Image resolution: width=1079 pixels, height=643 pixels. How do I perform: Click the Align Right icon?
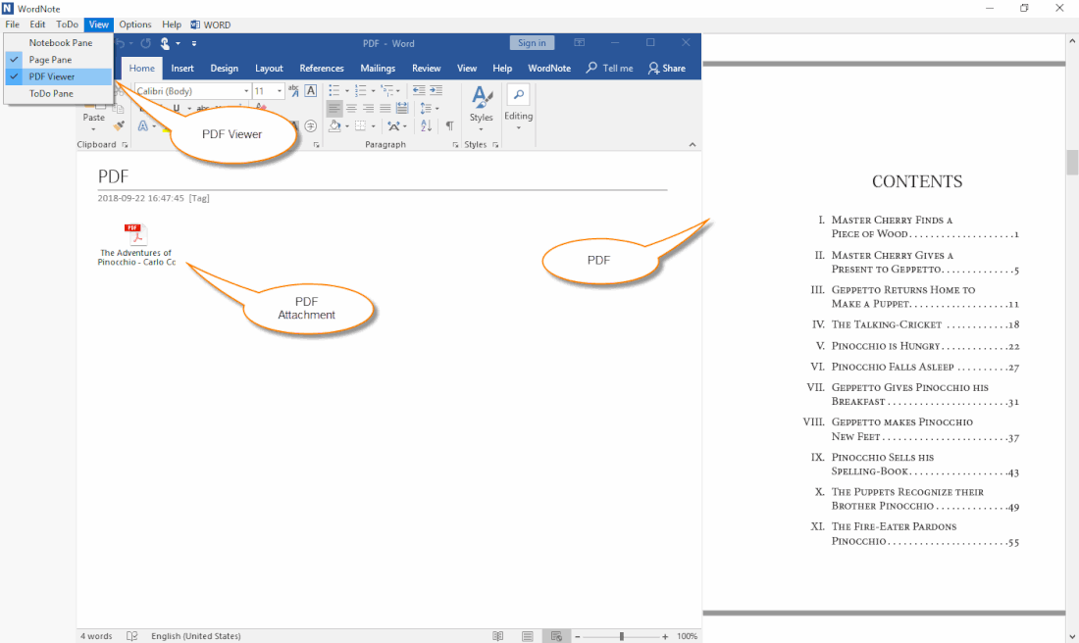point(368,108)
